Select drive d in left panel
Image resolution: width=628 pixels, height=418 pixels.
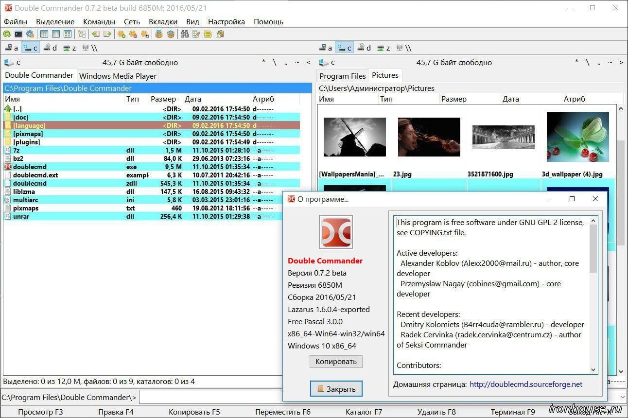tap(50, 48)
